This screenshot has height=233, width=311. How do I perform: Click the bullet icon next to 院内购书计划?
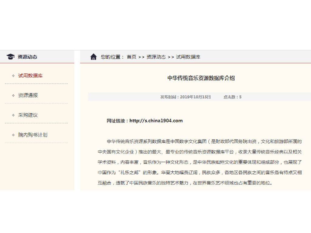point(13,135)
